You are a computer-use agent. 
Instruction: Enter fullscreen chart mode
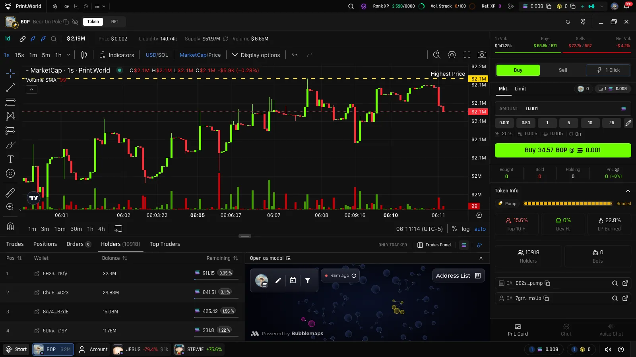467,55
